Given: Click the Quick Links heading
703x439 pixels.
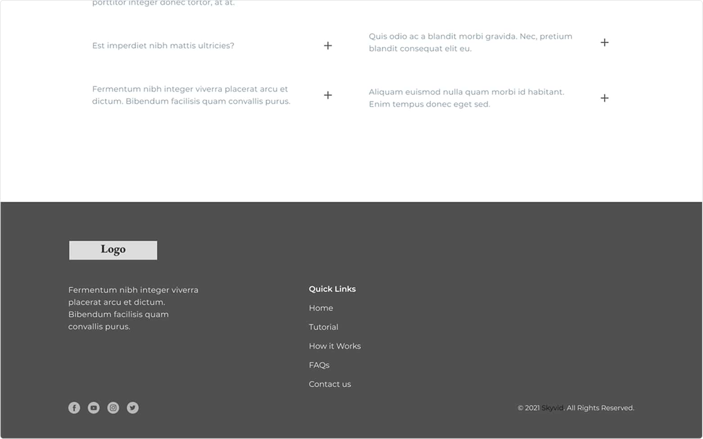Looking at the screenshot, I should coord(332,289).
